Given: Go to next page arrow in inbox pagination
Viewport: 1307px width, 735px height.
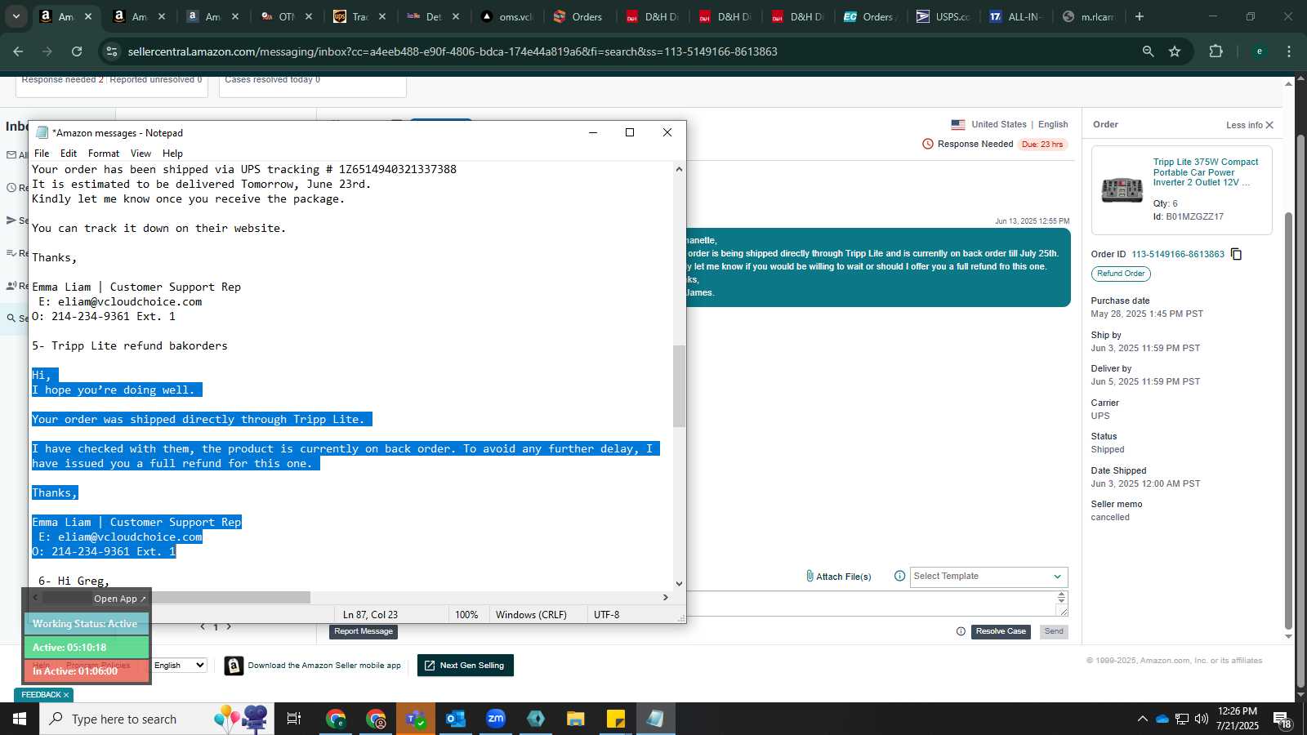Looking at the screenshot, I should tap(229, 626).
